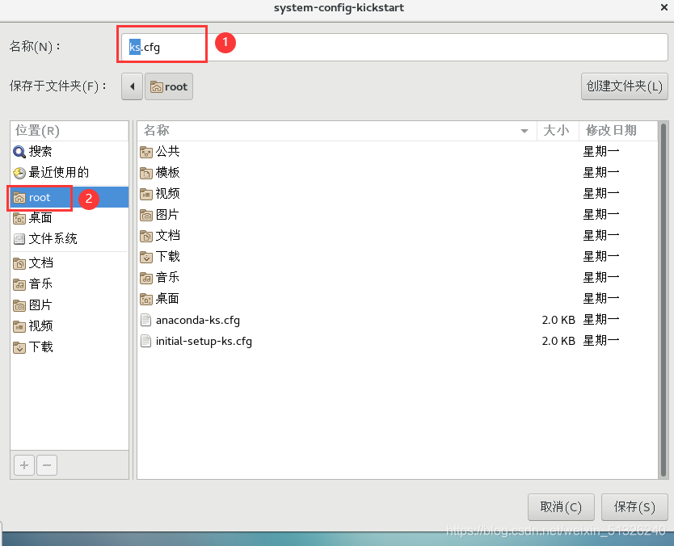
Task: Select the 文档 folder in the file list
Action: [398, 235]
